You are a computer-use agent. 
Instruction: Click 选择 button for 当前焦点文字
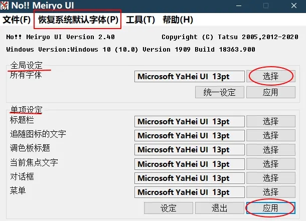point(271,164)
